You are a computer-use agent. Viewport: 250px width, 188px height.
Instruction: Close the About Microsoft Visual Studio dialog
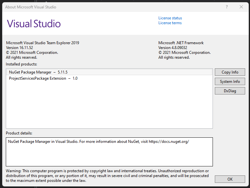241,7
